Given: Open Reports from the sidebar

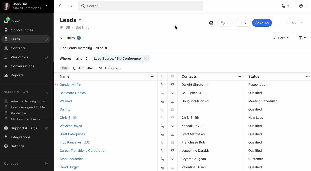Looking at the screenshot, I should [x=17, y=75].
